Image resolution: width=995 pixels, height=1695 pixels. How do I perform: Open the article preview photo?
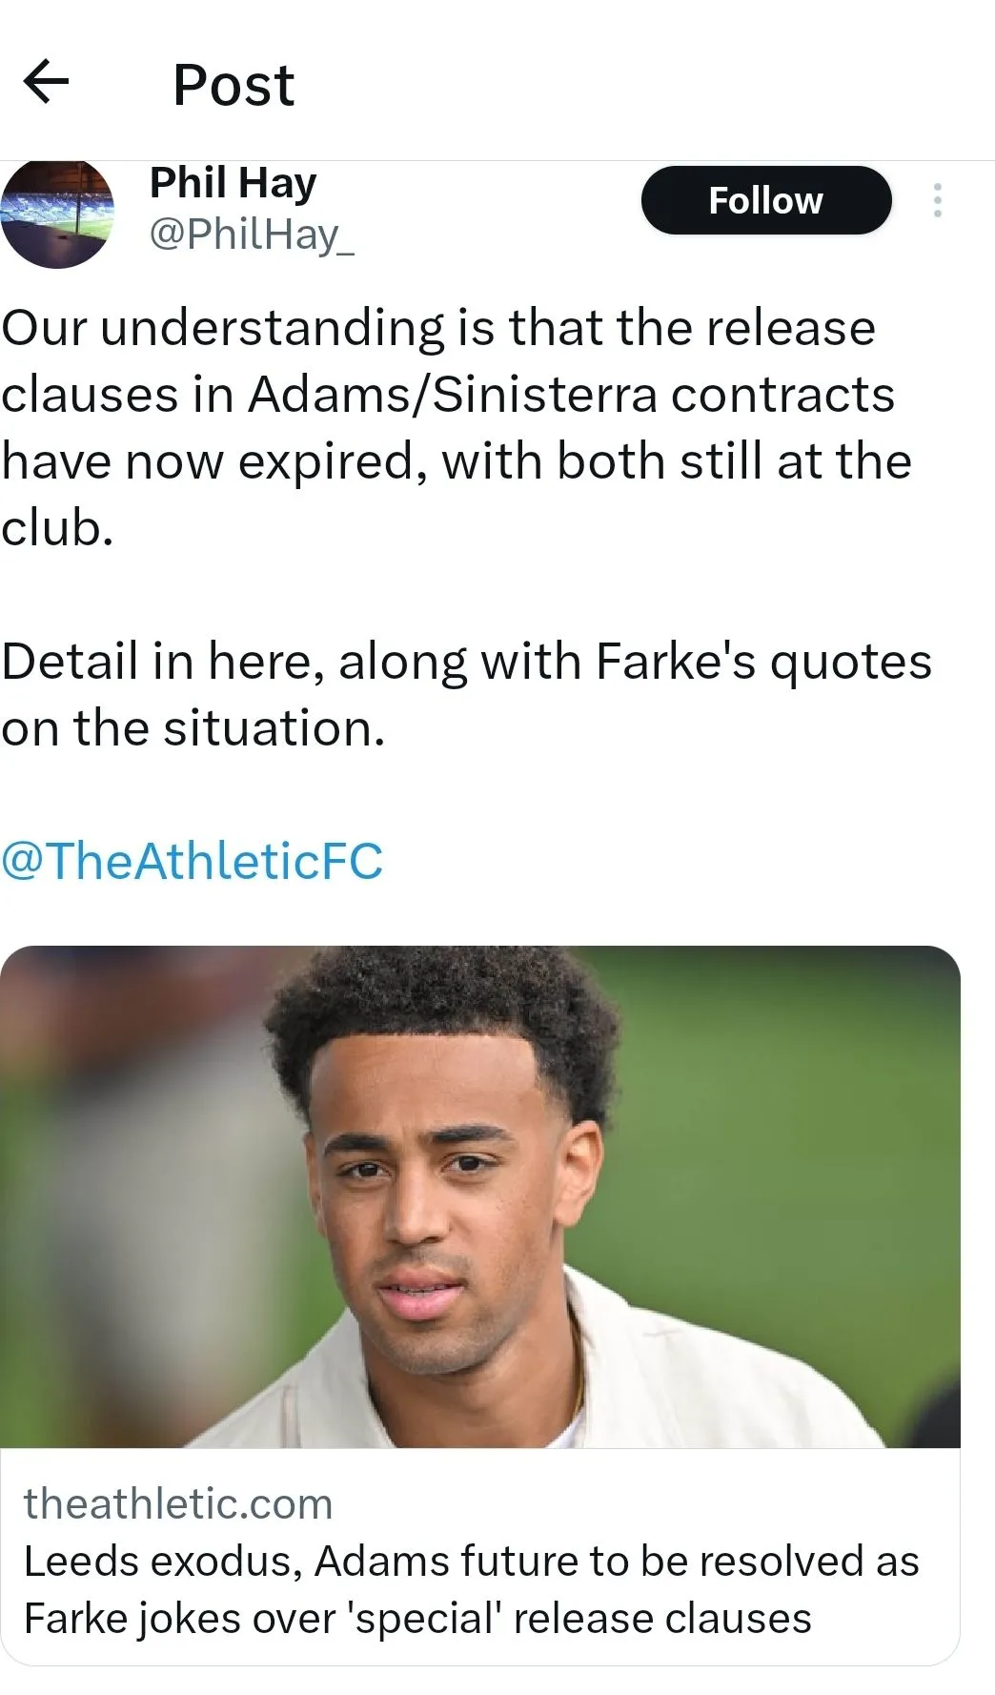click(x=479, y=1196)
